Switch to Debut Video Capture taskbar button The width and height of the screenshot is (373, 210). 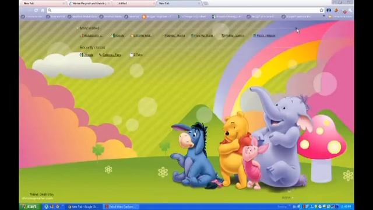[121, 206]
